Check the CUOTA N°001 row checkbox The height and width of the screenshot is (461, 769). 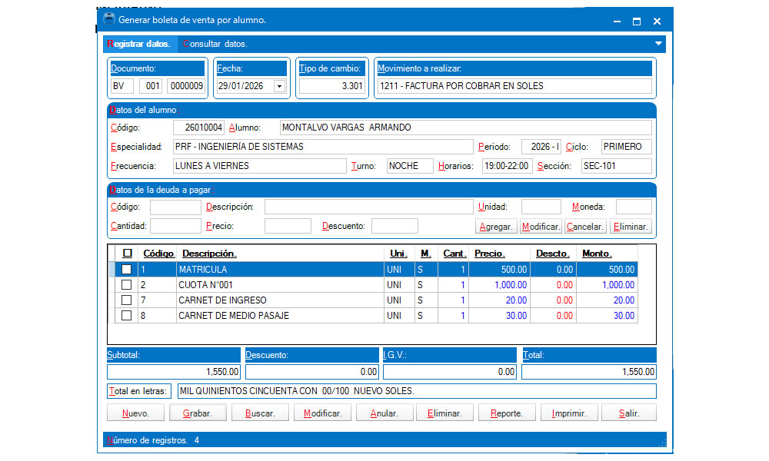point(127,284)
